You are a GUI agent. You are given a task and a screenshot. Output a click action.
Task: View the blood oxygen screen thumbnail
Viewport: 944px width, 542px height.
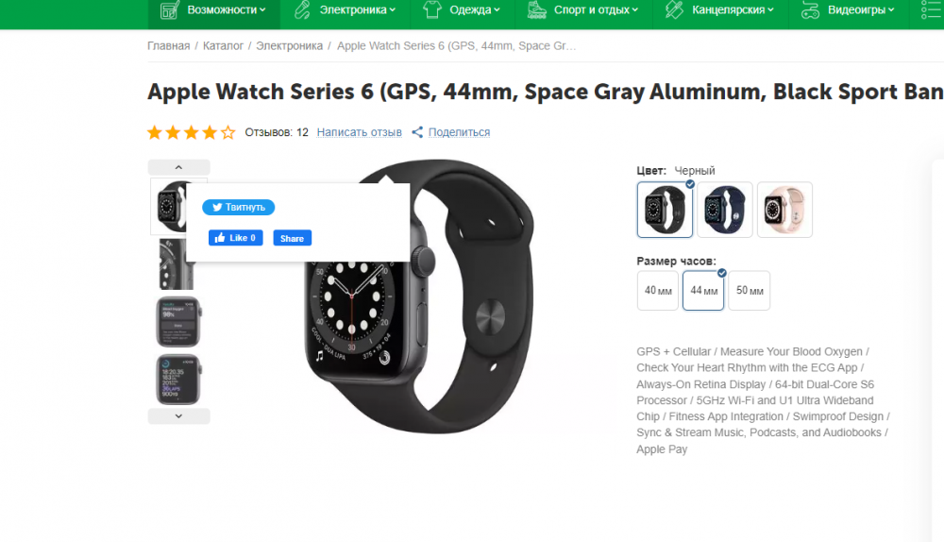click(178, 322)
